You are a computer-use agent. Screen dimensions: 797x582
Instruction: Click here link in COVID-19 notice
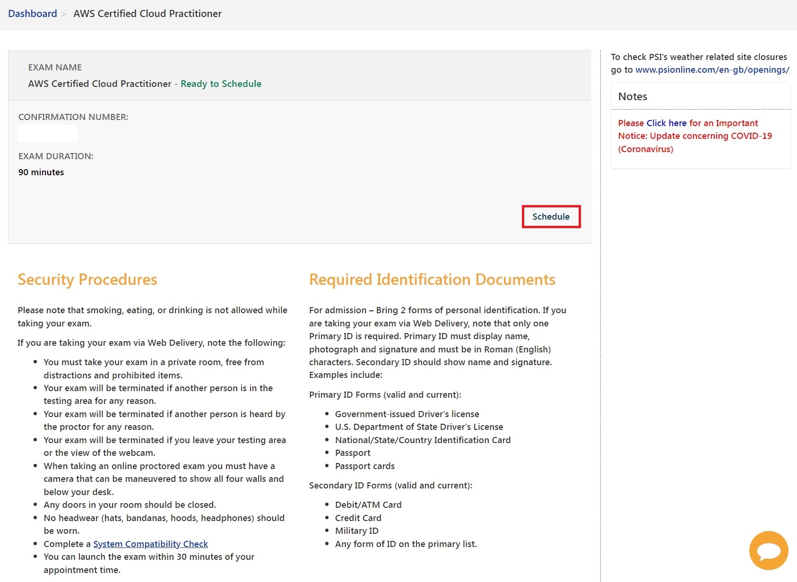667,123
